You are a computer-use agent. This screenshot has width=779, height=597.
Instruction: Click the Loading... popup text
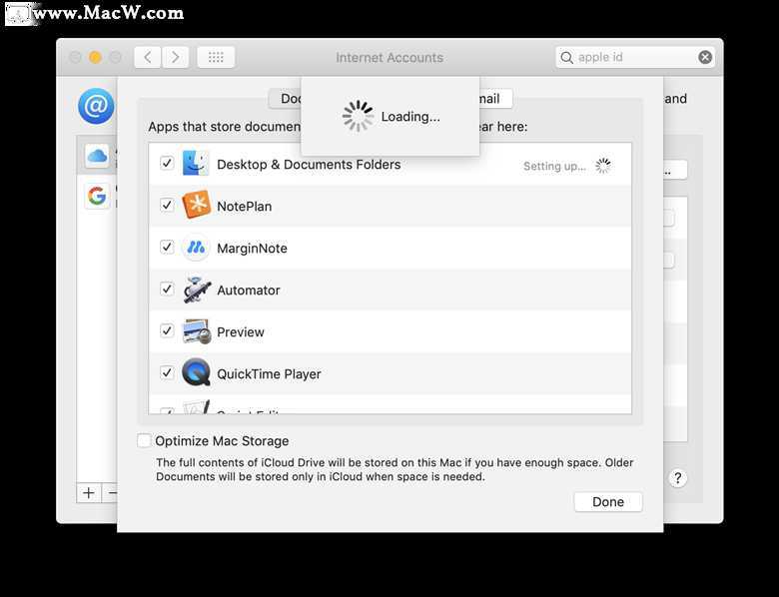[410, 117]
